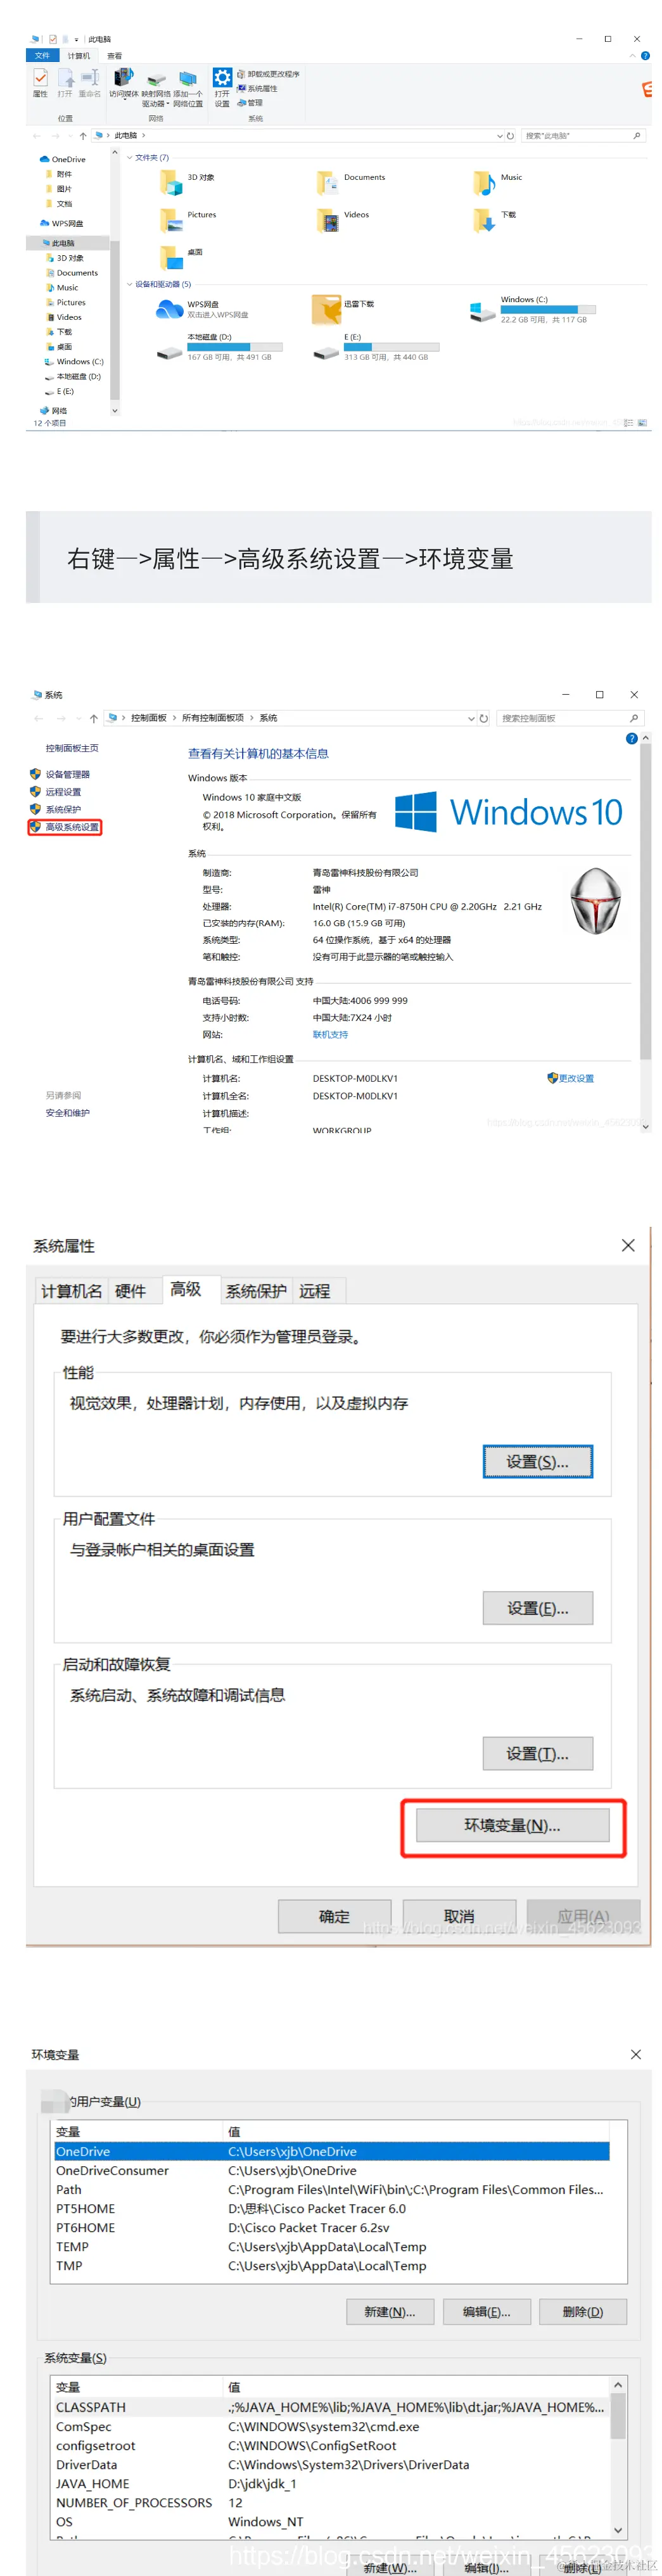Click 卸载或更改程序 in the ribbon
Screen dimensions: 662x2576
tap(268, 74)
